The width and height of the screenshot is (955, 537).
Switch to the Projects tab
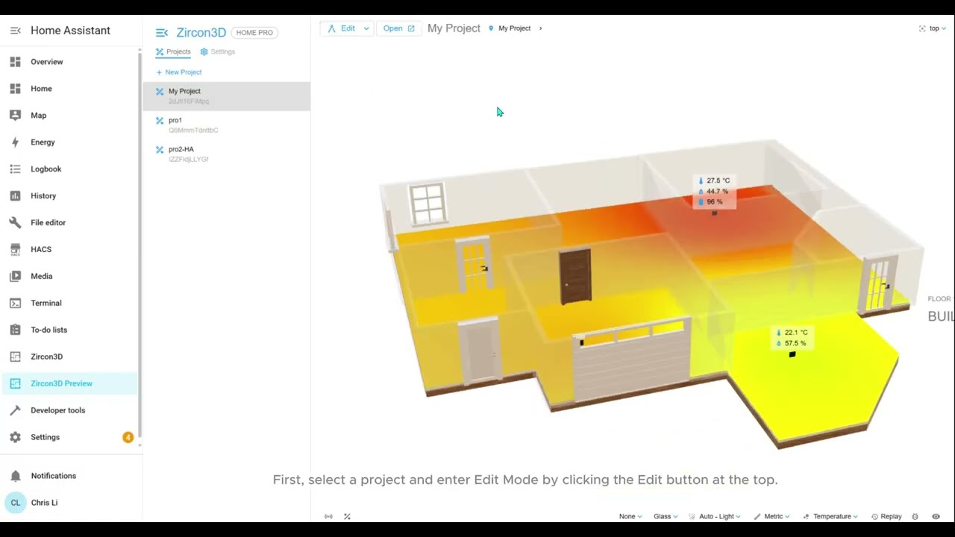(173, 51)
